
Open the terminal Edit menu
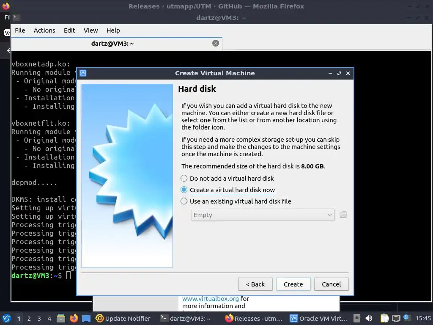pyautogui.click(x=69, y=30)
